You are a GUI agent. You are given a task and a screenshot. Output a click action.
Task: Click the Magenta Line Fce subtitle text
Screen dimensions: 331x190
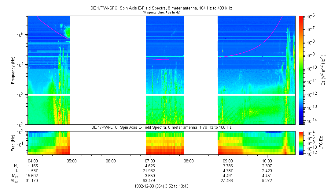162,12
